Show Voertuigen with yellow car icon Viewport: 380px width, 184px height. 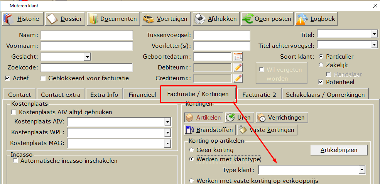click(166, 19)
